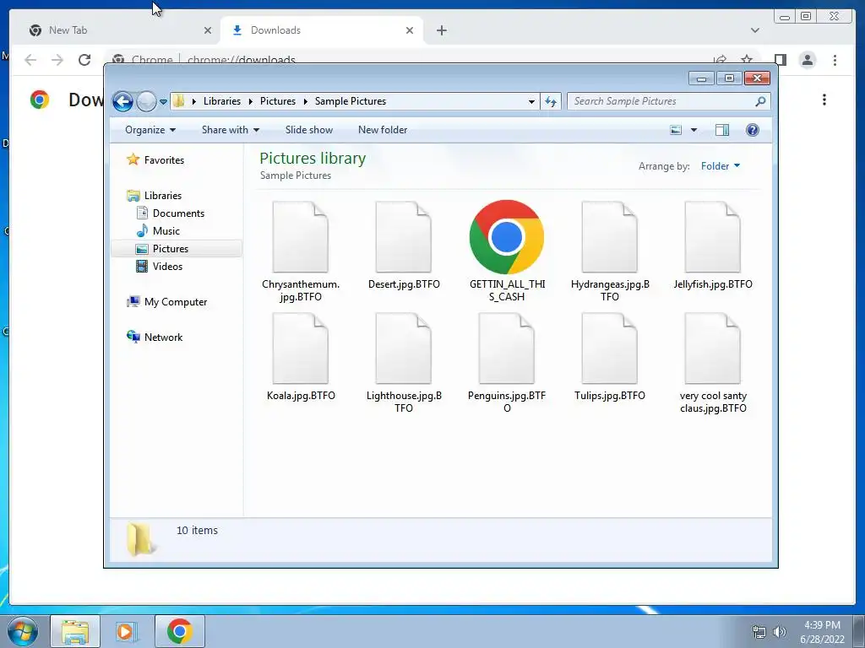
Task: Select the GETTIN_ALL_THIS_CASH Chrome icon
Action: (507, 237)
